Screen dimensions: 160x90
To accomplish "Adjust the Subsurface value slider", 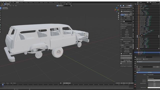I will pos(154,82).
